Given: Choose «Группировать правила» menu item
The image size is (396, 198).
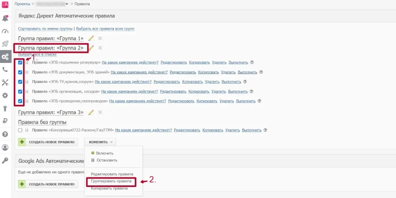Looking at the screenshot, I should pos(111,181).
